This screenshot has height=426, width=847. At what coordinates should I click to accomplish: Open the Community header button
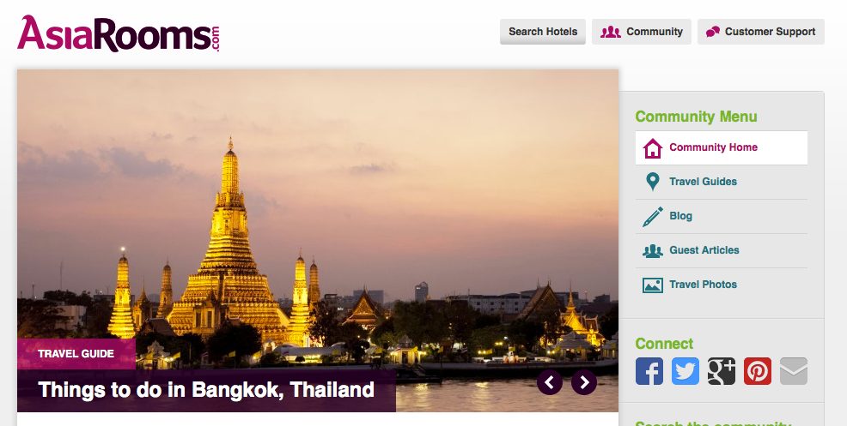point(642,32)
